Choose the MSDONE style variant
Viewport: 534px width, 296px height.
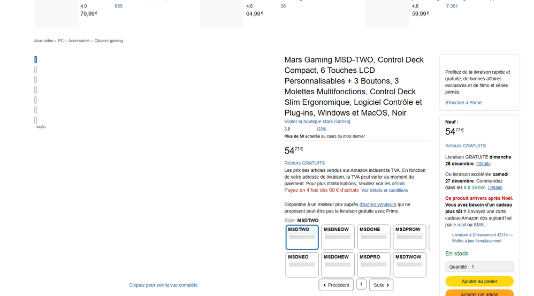click(x=373, y=237)
